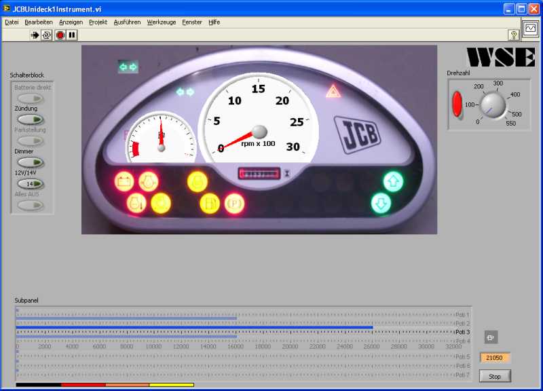The width and height of the screenshot is (543, 391).
Task: Toggle the Alles AUS switch
Action: point(31,206)
